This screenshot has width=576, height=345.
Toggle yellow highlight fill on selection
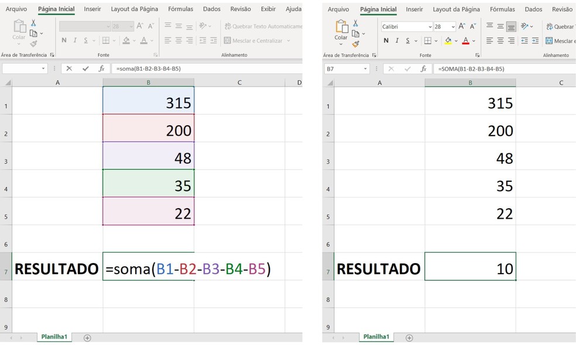click(x=448, y=40)
